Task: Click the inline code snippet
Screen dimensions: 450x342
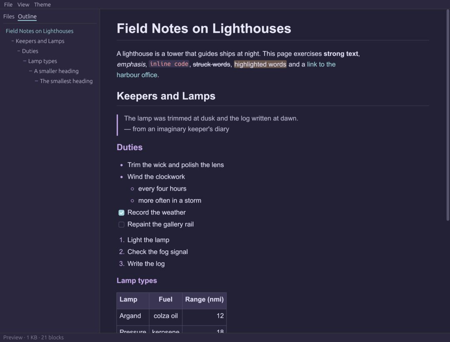Action: point(169,64)
